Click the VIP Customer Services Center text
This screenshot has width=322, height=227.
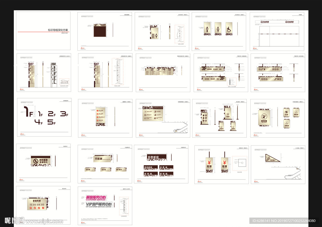(x=99, y=204)
